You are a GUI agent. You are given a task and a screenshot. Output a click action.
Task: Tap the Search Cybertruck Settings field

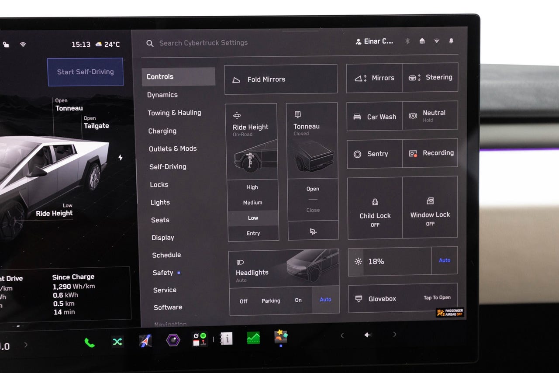point(204,43)
